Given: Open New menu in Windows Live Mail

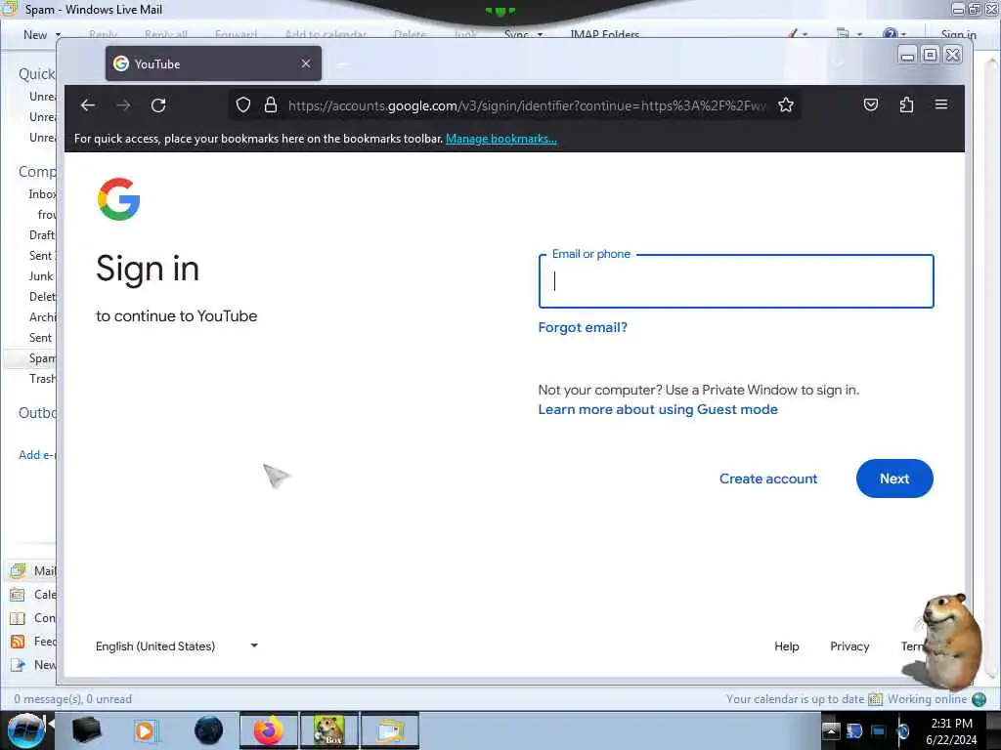Looking at the screenshot, I should [35, 34].
